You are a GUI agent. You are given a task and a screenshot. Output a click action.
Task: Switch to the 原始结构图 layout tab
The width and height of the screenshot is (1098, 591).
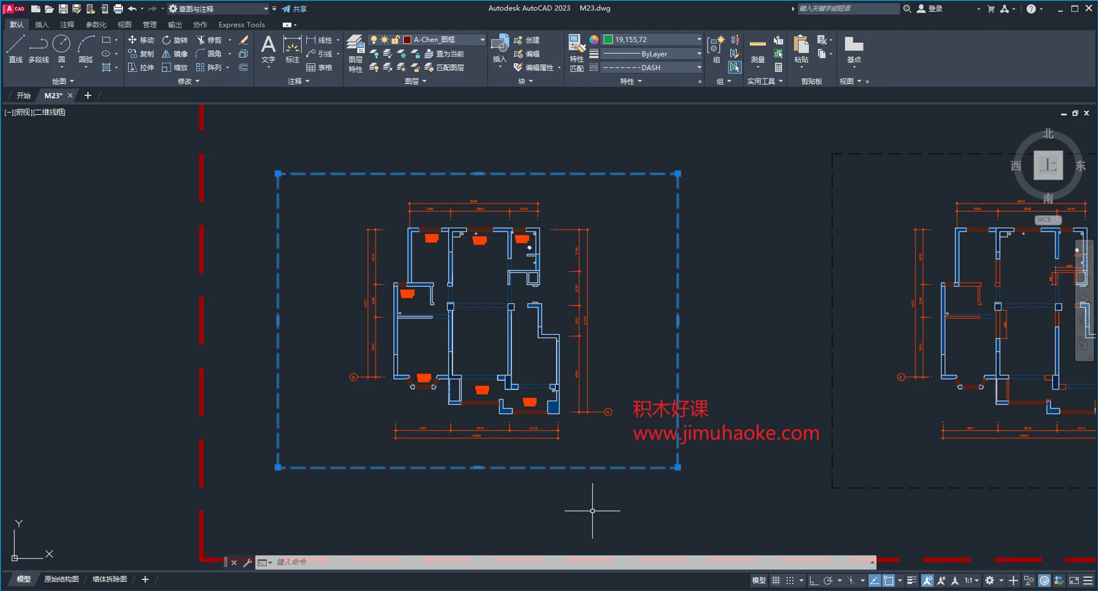click(x=61, y=579)
